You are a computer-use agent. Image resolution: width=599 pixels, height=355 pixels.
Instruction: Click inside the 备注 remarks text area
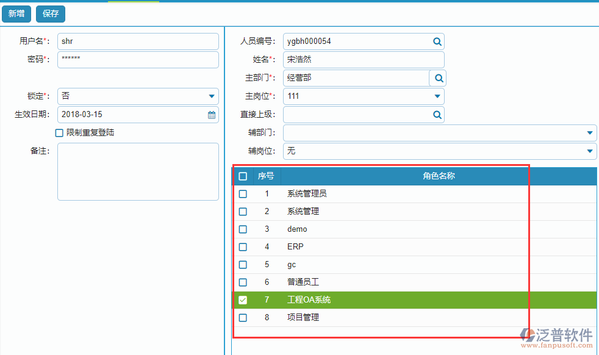pyautogui.click(x=137, y=171)
